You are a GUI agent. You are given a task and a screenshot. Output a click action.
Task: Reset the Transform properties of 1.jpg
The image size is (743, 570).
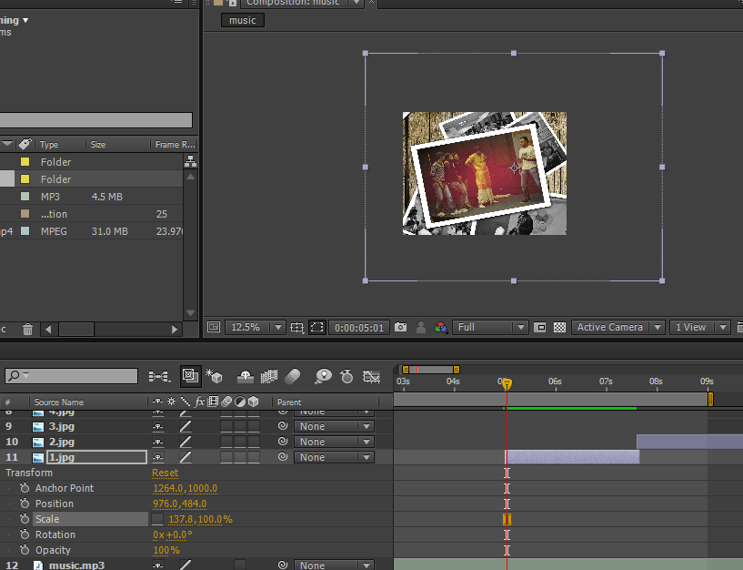click(x=165, y=473)
